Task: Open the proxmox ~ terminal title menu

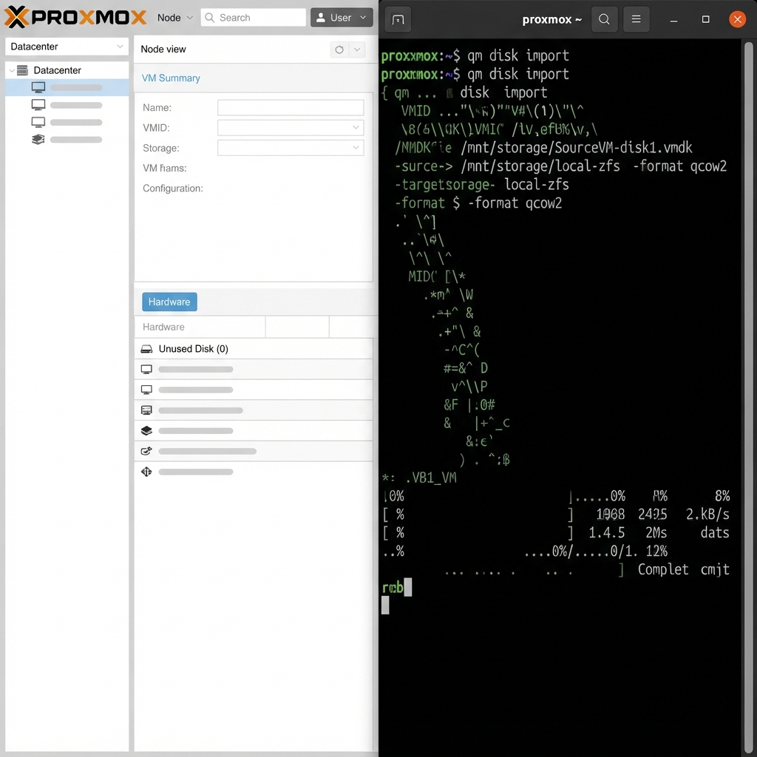Action: 551,20
